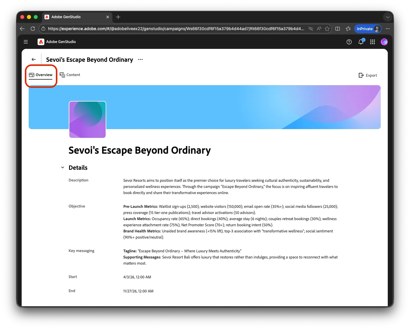This screenshot has height=329, width=410.
Task: Click the browser back arrow
Action: [x=22, y=29]
